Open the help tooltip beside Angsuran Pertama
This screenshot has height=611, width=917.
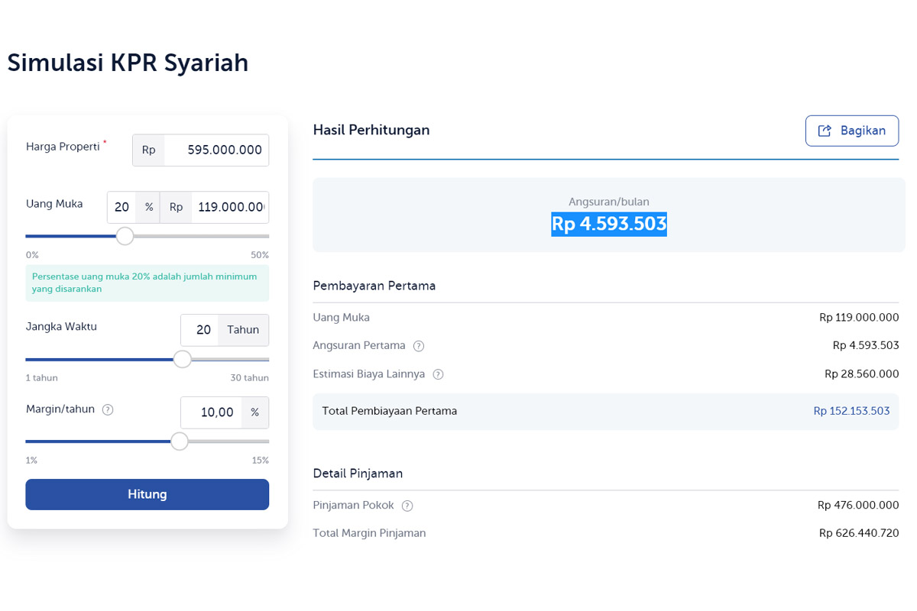(418, 345)
